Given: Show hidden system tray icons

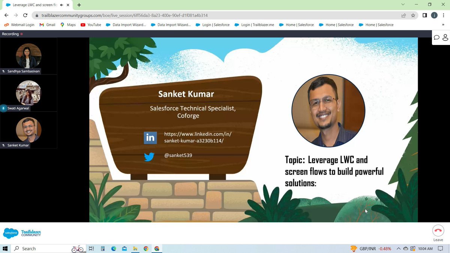Looking at the screenshot, I should tap(399, 249).
